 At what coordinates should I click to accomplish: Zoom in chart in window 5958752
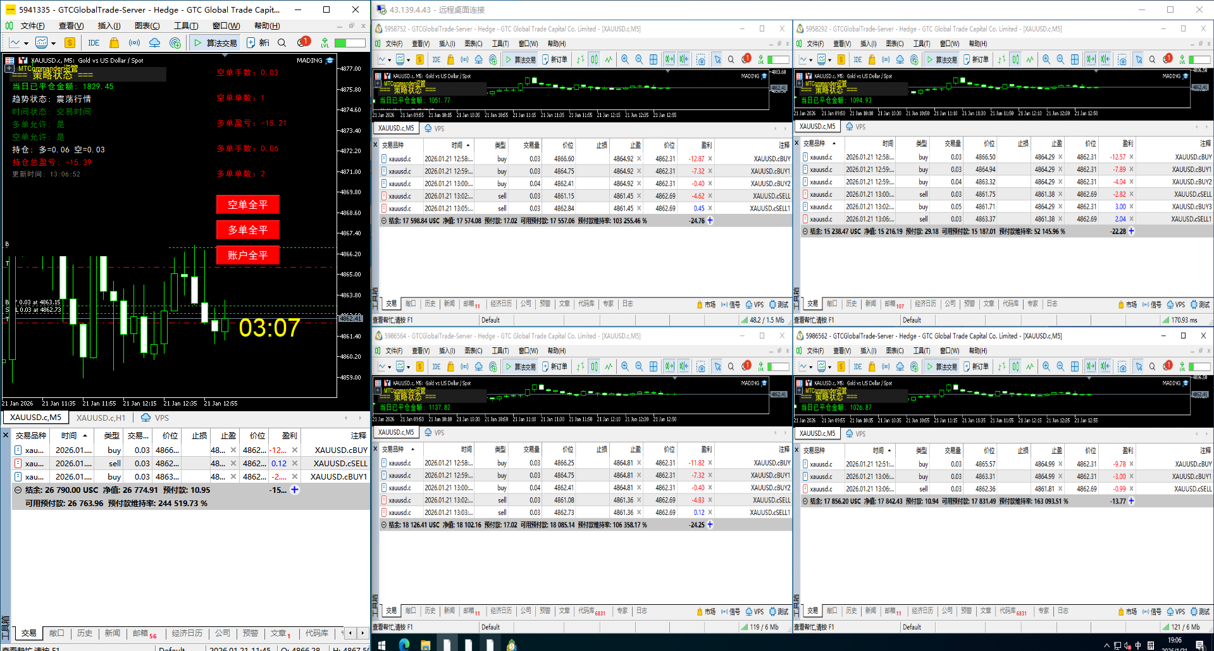coord(625,59)
